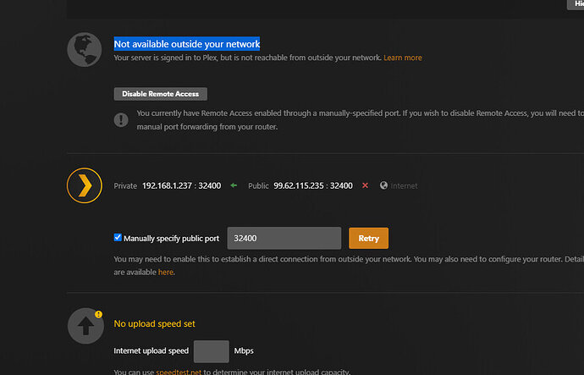The height and width of the screenshot is (375, 584).
Task: Click the orange Retry button
Action: (368, 239)
